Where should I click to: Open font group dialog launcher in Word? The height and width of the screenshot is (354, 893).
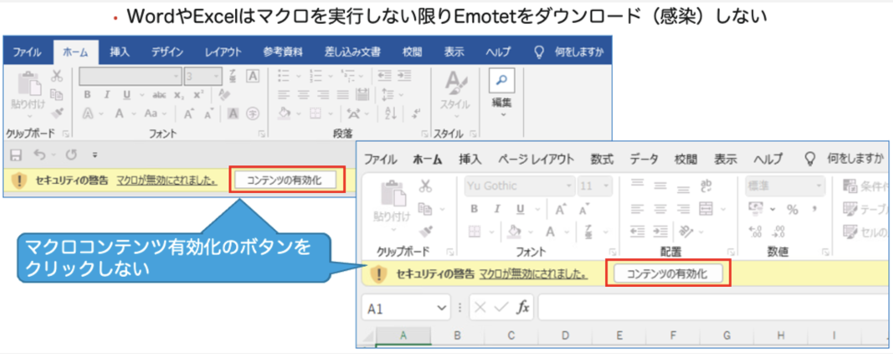[x=261, y=134]
